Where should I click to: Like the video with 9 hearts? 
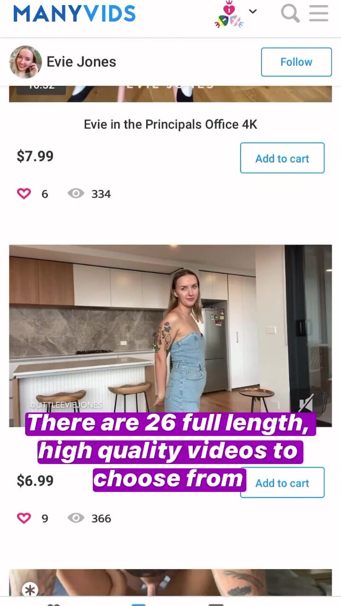(x=24, y=518)
